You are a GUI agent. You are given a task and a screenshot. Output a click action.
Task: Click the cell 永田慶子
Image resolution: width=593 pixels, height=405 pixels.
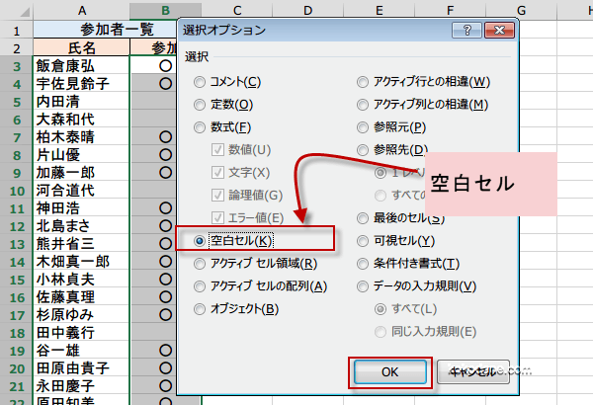(x=81, y=385)
